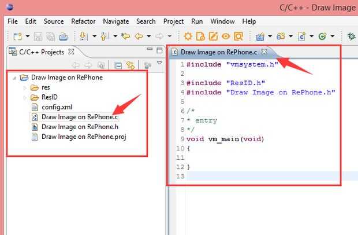Click the orange eye toolbar icon
This screenshot has width=358, height=235.
pos(226,36)
